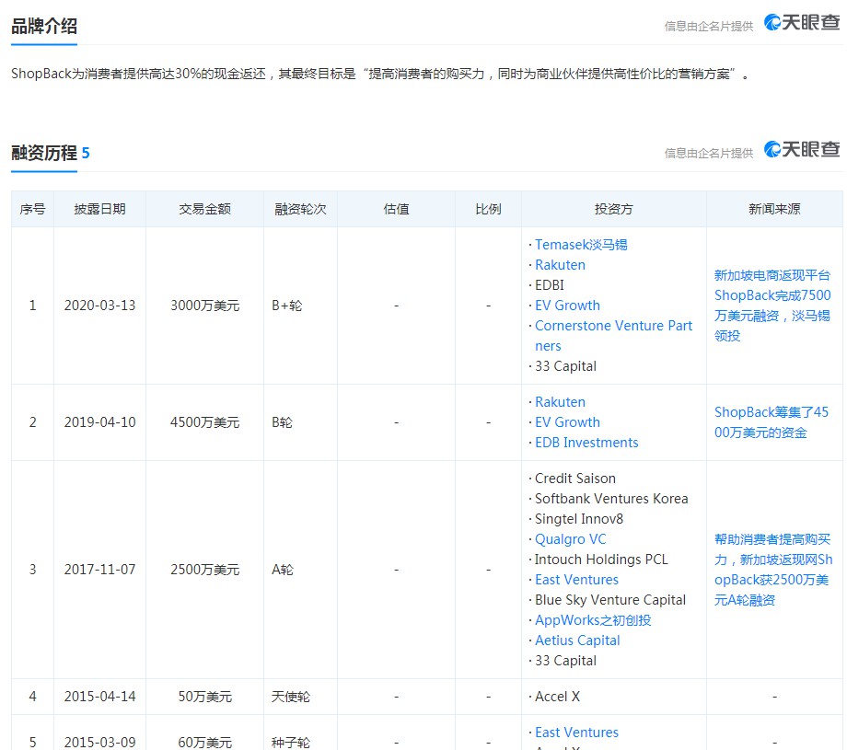This screenshot has width=847, height=750.
Task: Open the Qualgro VC investor link
Action: click(x=570, y=539)
